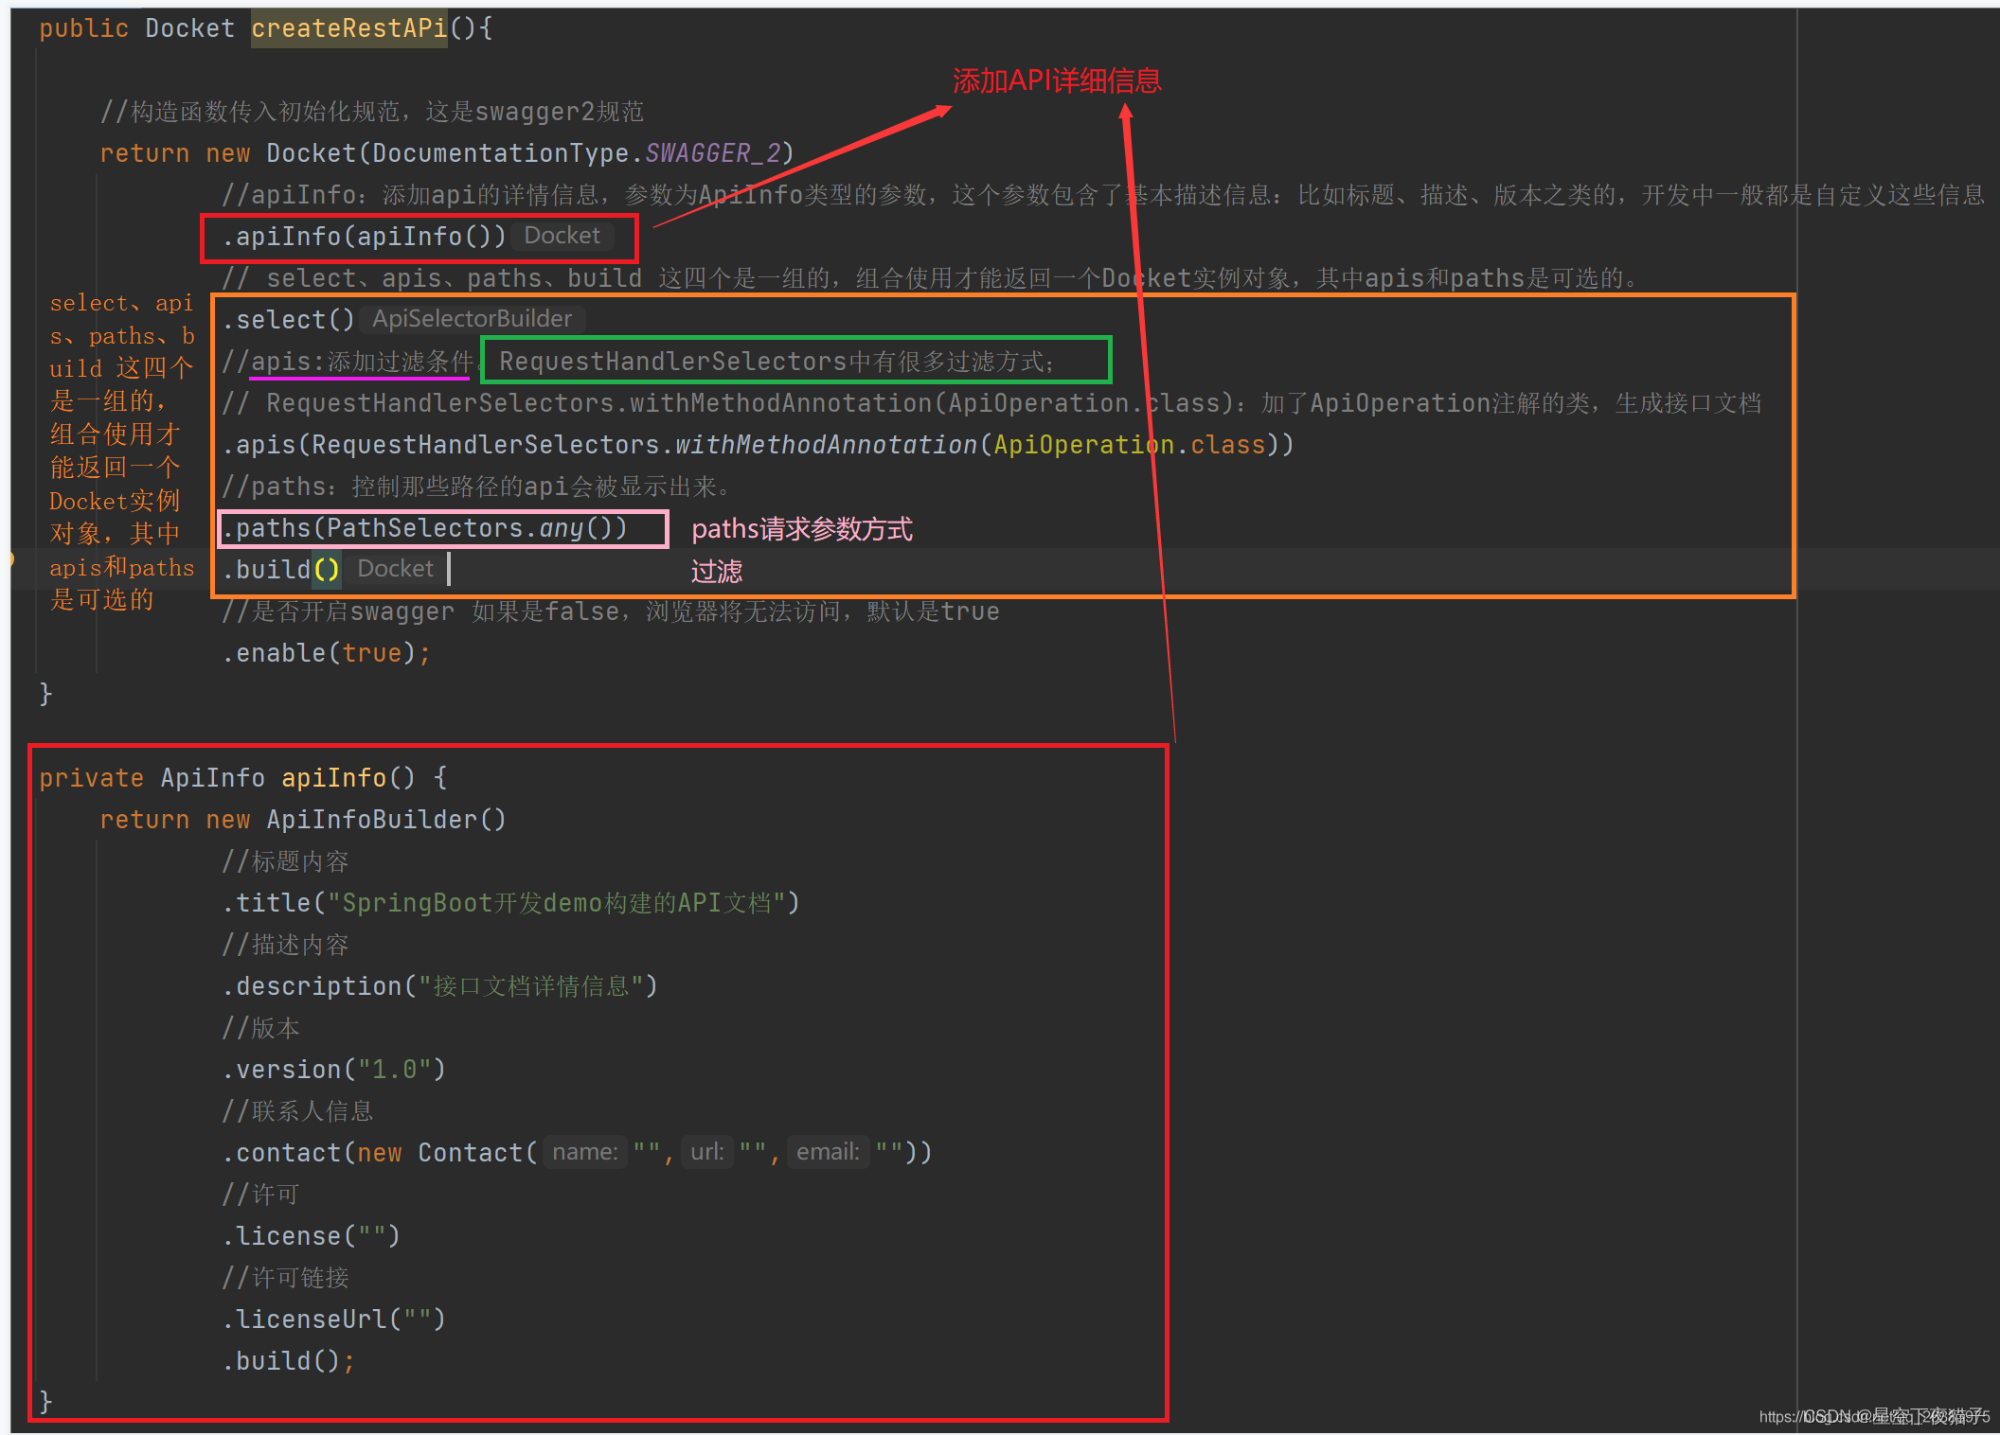Image resolution: width=2000 pixels, height=1435 pixels.
Task: Click the title string "SpringBoot开发demo构建的API文档"
Action: (x=556, y=903)
